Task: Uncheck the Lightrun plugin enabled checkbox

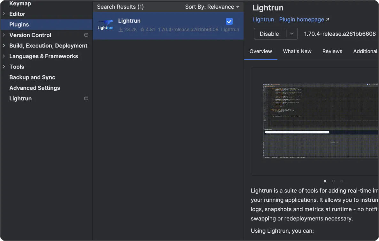Action: [x=229, y=21]
